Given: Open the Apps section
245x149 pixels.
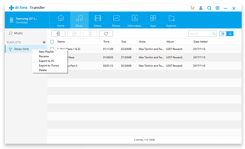Looking at the screenshot, I should point(153,20).
